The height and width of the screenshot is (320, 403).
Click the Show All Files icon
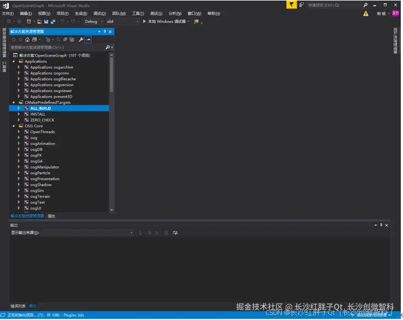pos(72,40)
